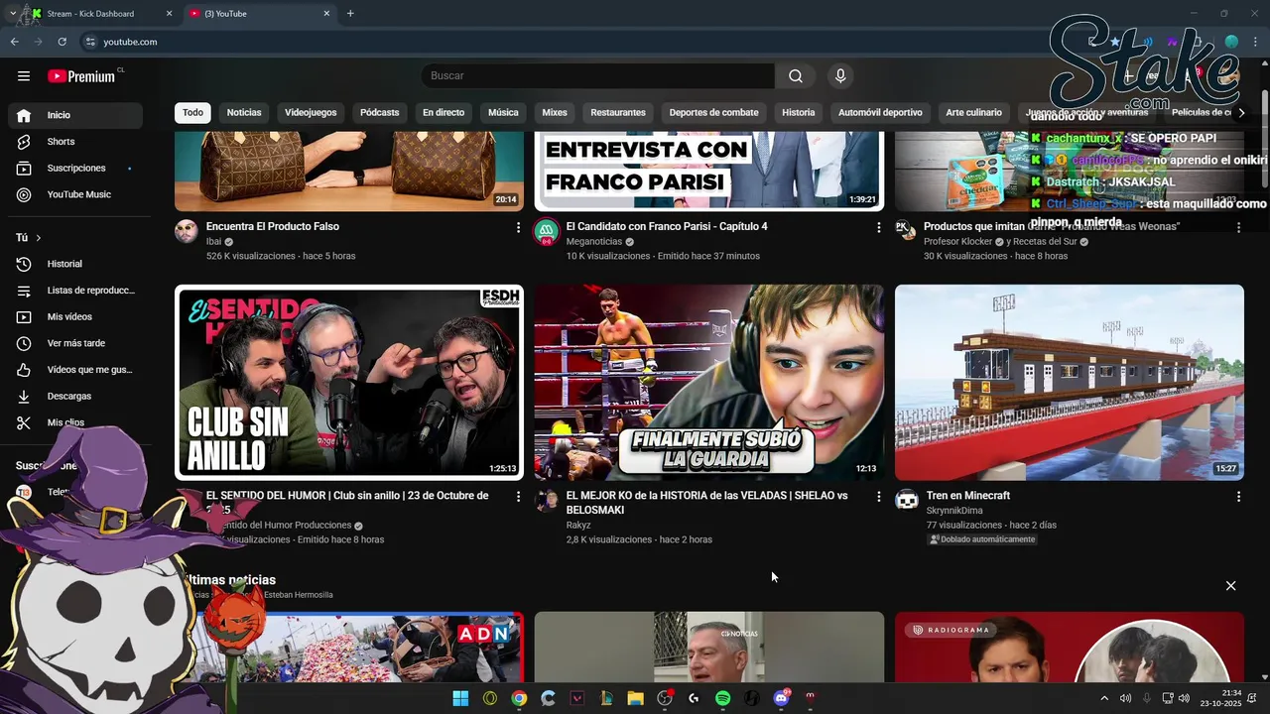Open a new browser tab
Image resolution: width=1270 pixels, height=714 pixels.
pyautogui.click(x=350, y=14)
